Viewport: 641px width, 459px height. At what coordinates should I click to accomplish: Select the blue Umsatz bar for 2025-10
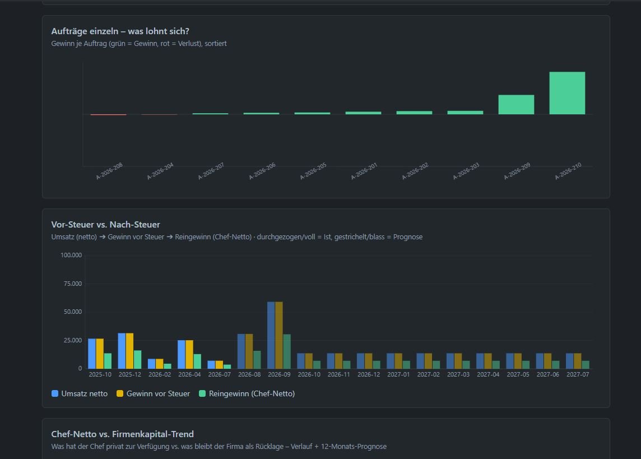(92, 354)
